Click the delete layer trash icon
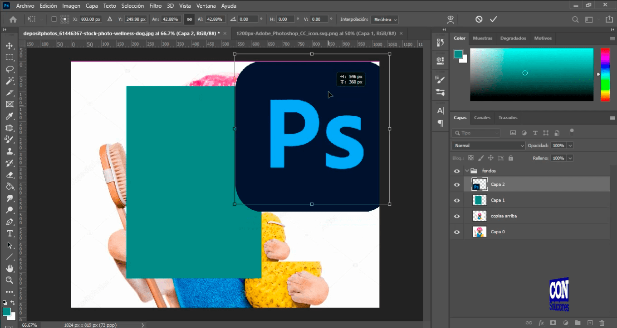This screenshot has width=617, height=328. point(602,323)
